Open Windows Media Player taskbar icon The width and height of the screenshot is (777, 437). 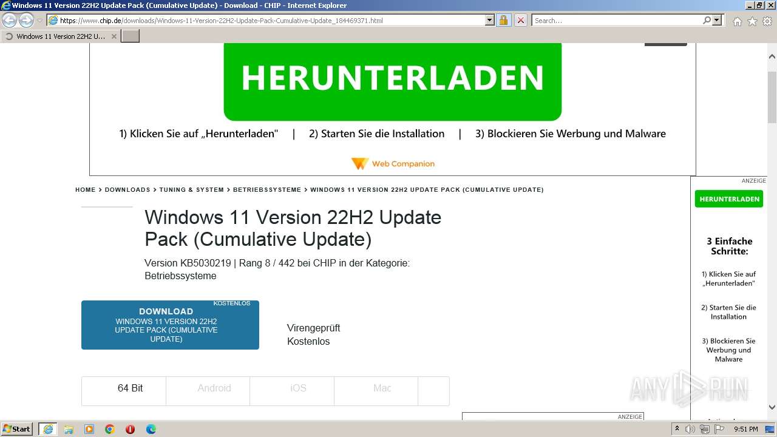(89, 429)
